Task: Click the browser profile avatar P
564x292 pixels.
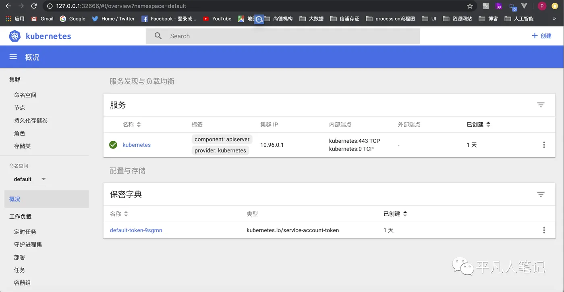Action: (x=542, y=6)
